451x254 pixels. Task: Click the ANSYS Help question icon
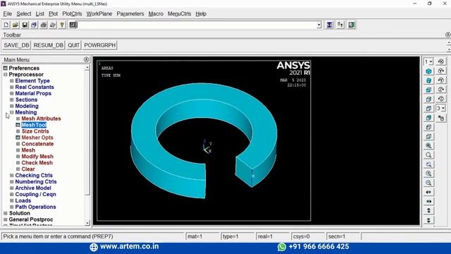(62, 25)
